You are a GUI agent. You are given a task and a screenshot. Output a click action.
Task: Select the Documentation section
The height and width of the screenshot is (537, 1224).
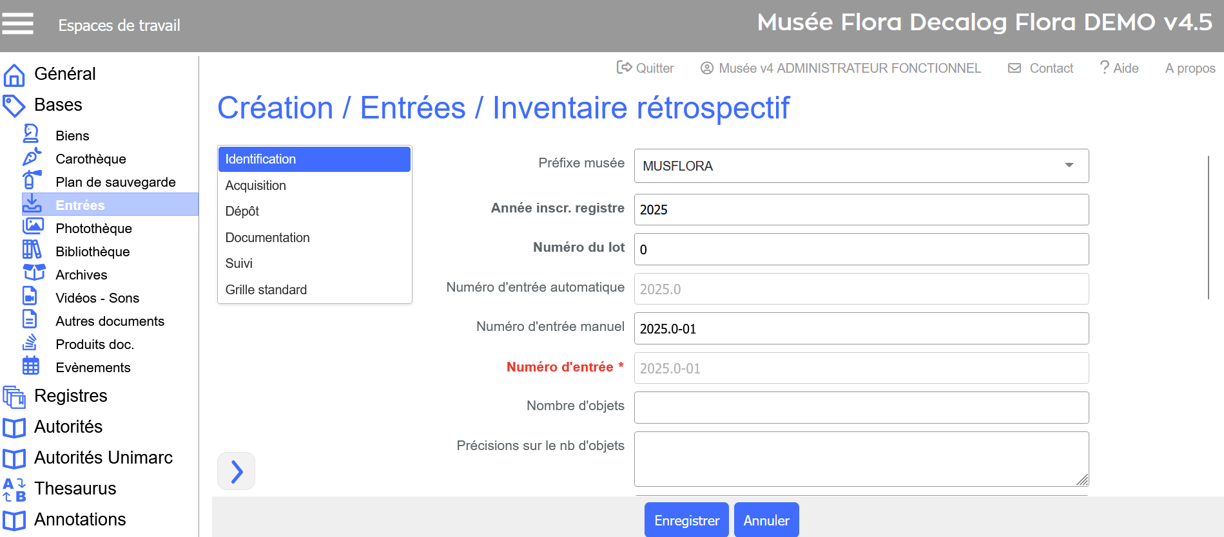pos(267,238)
